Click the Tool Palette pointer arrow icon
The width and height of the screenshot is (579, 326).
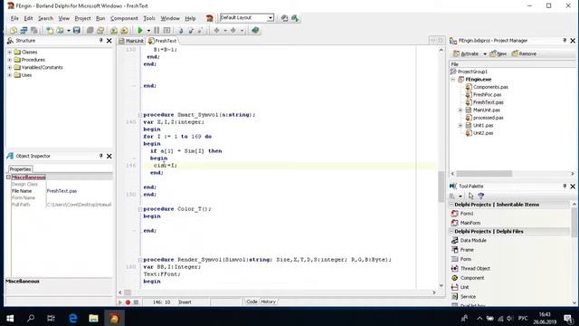[x=470, y=196]
